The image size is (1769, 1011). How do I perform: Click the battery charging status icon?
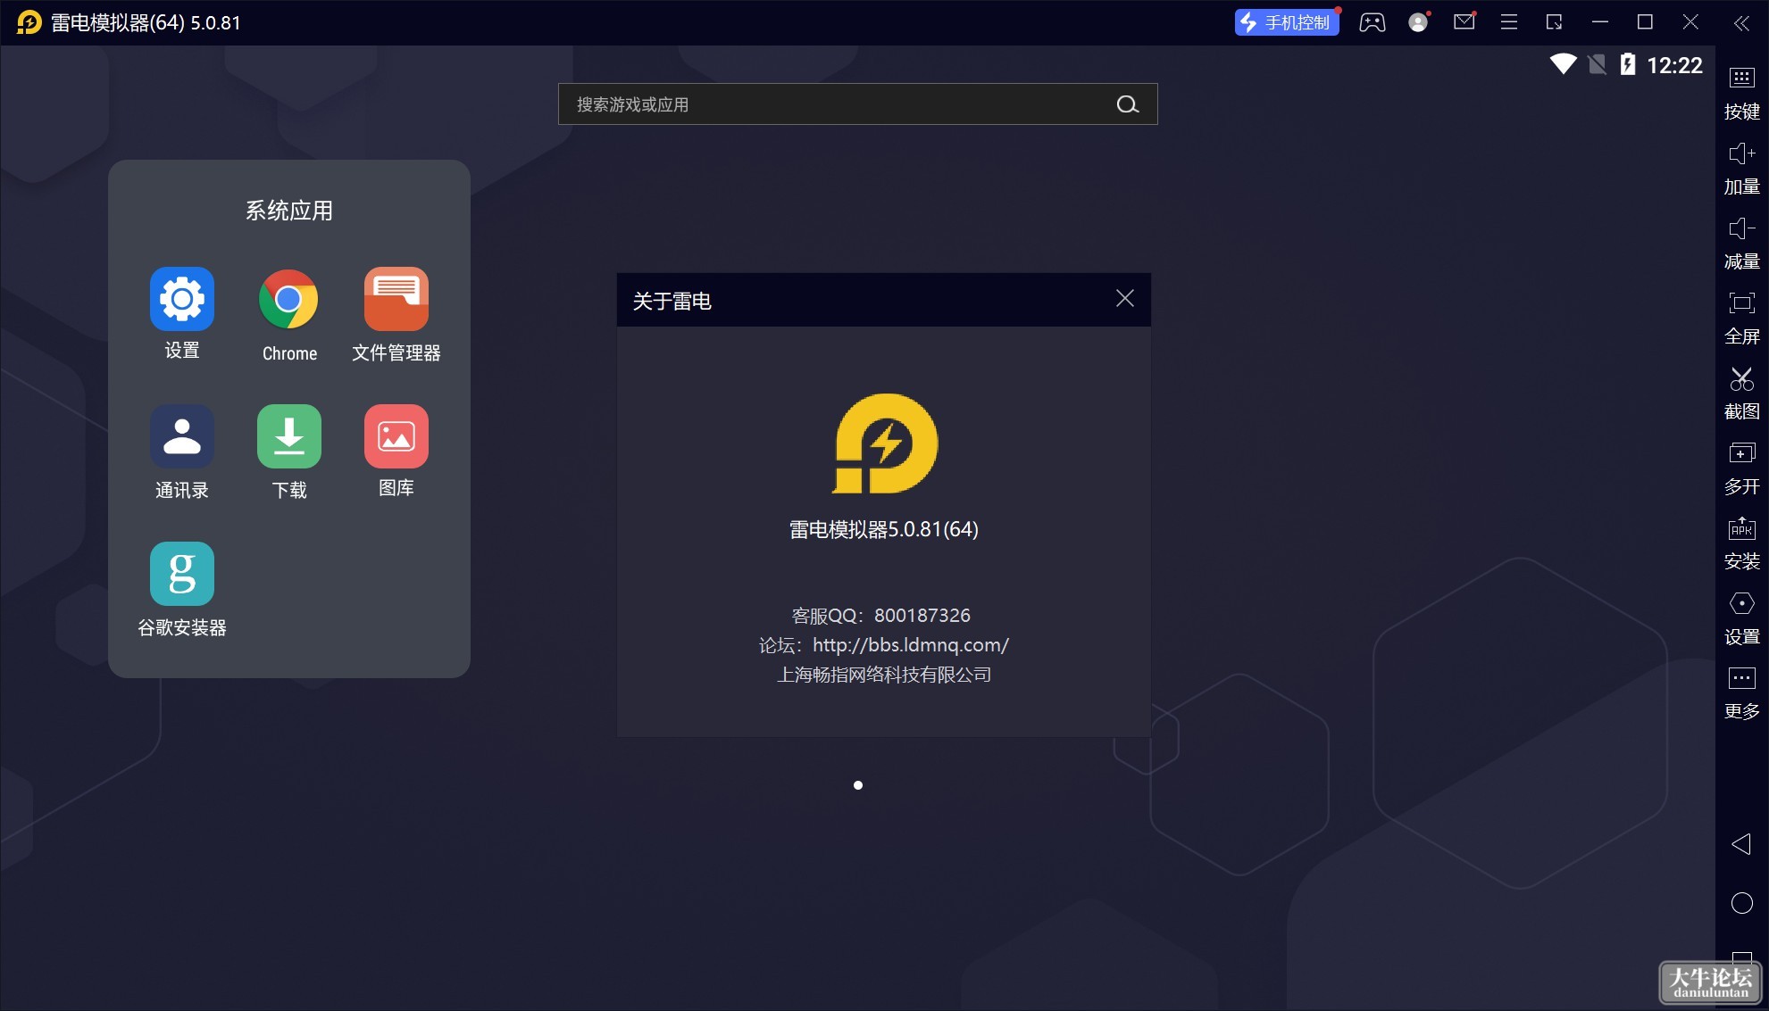[1628, 64]
